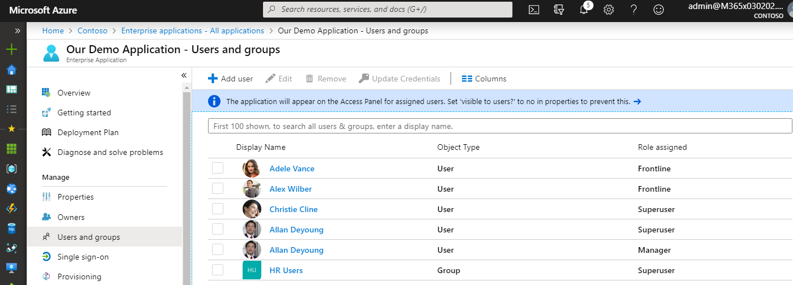Click the Create a resource plus icon
The height and width of the screenshot is (285, 793).
(x=11, y=50)
